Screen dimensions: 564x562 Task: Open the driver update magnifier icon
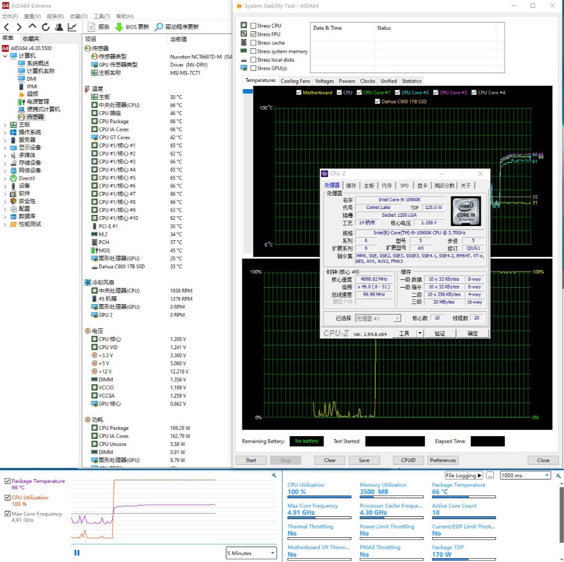pos(159,27)
